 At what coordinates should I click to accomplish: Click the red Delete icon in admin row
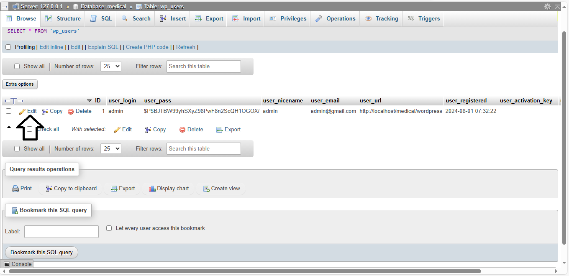[x=71, y=111]
